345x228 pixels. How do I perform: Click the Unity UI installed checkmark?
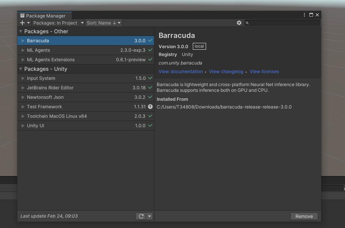click(150, 125)
